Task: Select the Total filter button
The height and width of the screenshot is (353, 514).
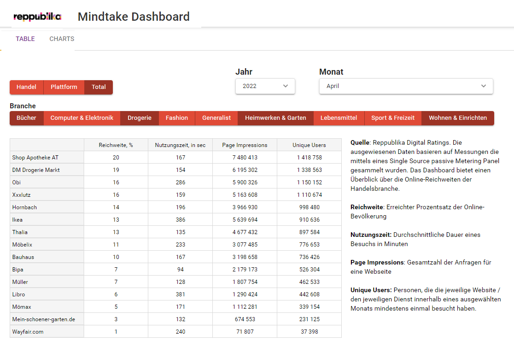Action: (99, 87)
